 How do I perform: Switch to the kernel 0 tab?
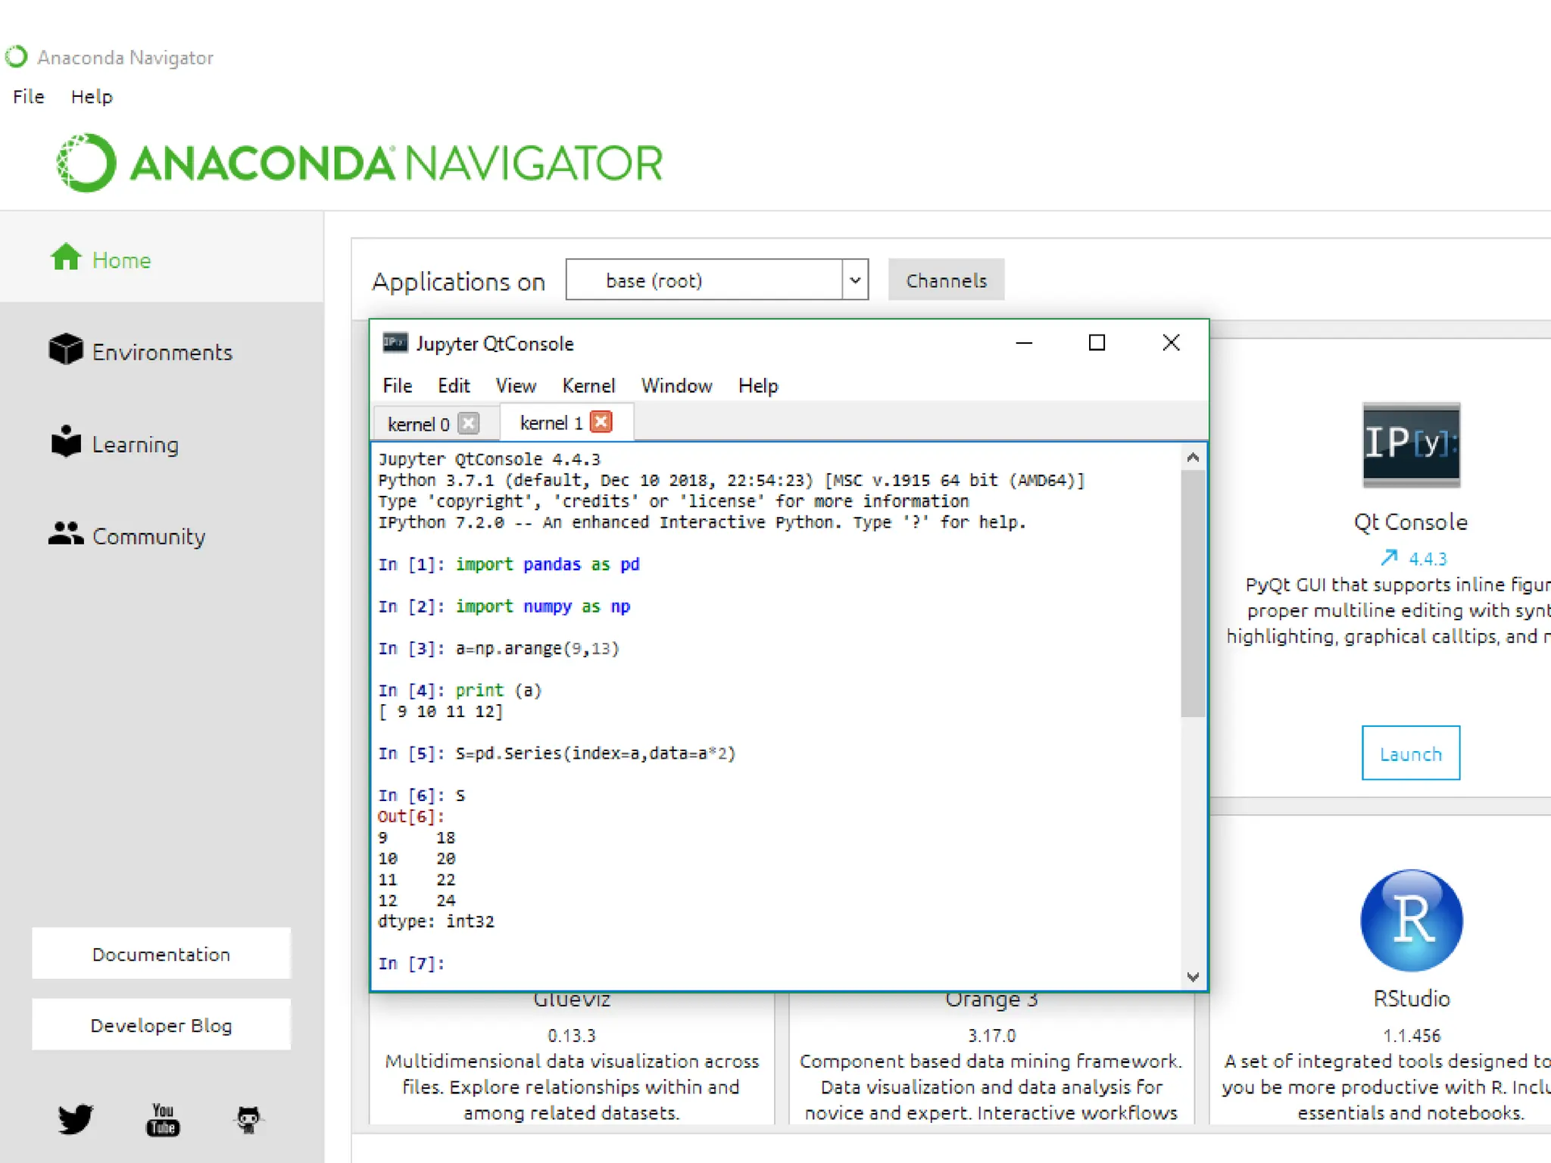pyautogui.click(x=419, y=424)
